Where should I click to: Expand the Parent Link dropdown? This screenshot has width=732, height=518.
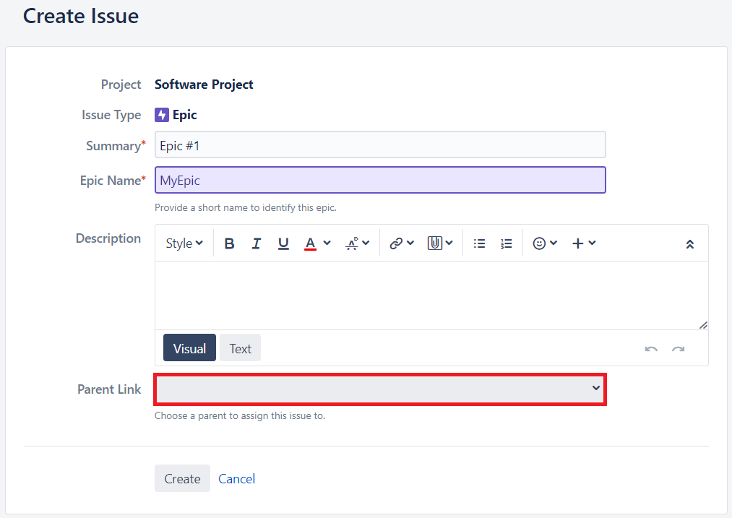[380, 389]
